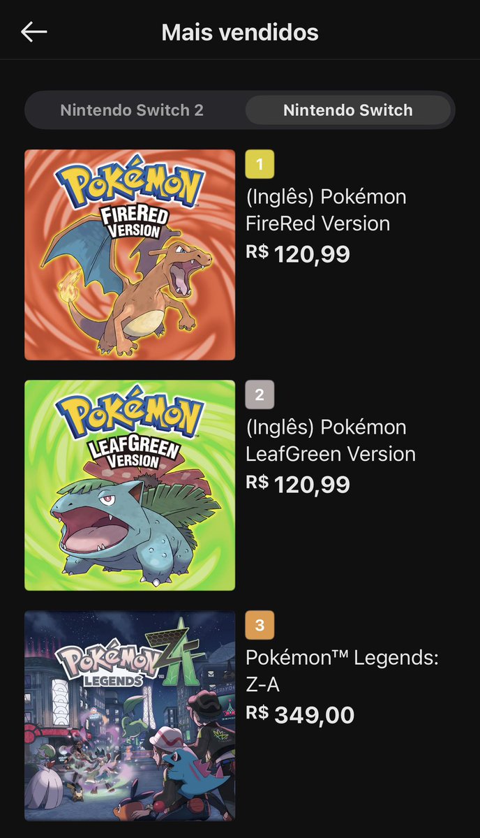Image resolution: width=480 pixels, height=838 pixels.
Task: Click the gray rank 2 badge
Action: [260, 395]
